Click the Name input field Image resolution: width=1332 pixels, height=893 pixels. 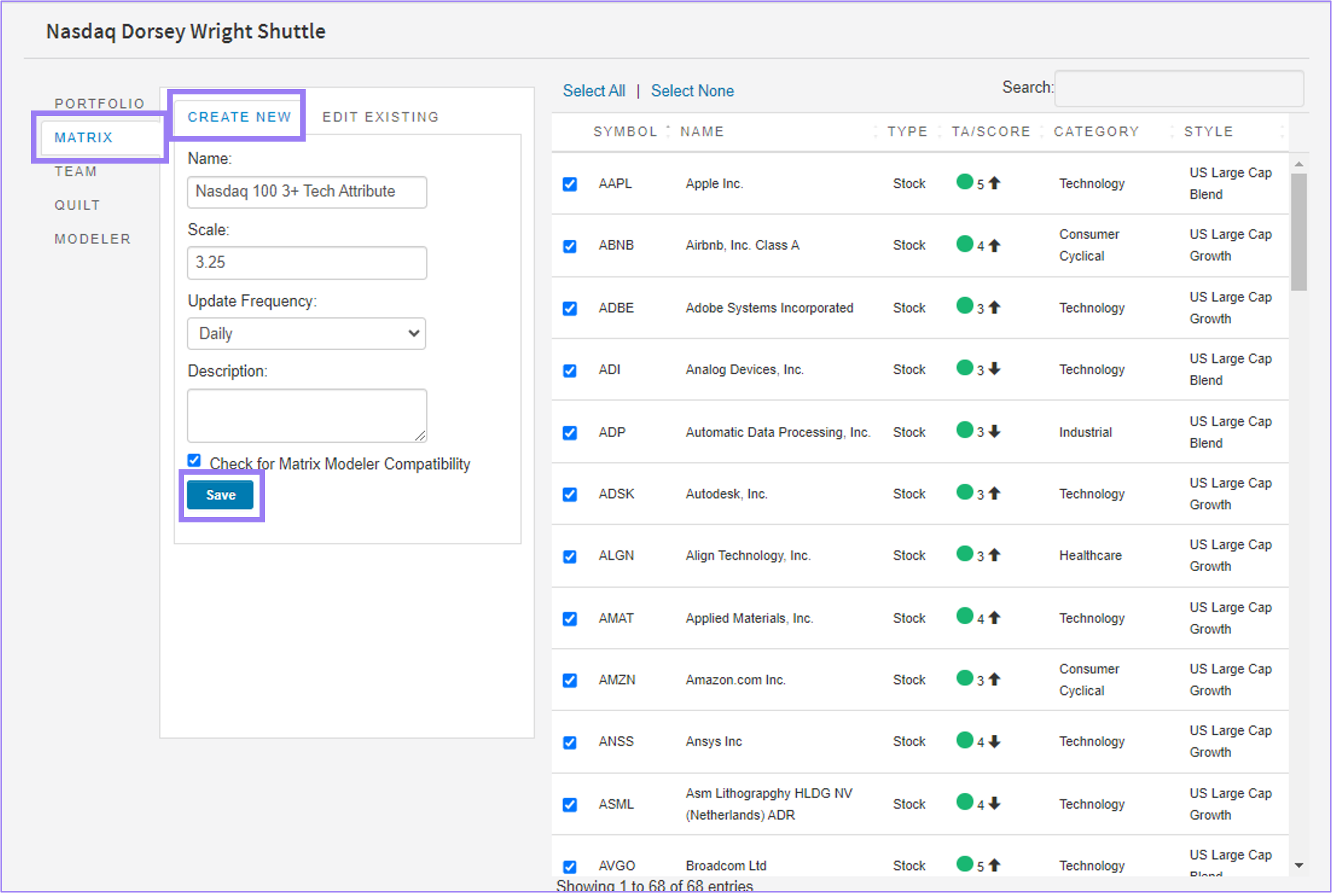coord(306,191)
